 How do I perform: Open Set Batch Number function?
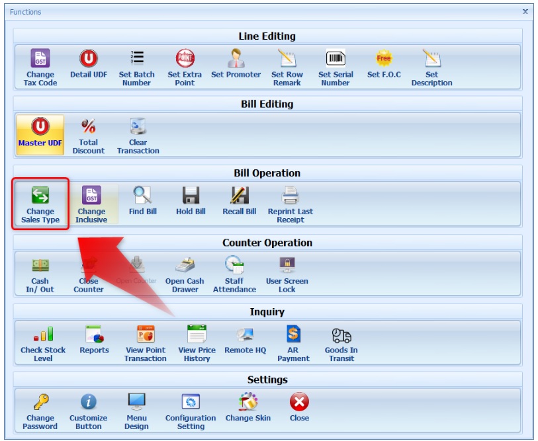pyautogui.click(x=136, y=60)
